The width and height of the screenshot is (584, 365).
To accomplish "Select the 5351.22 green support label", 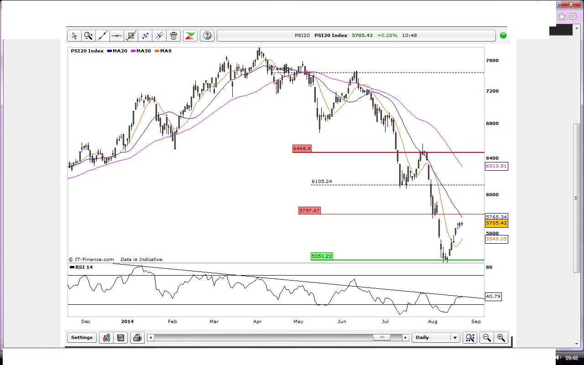I will (322, 256).
